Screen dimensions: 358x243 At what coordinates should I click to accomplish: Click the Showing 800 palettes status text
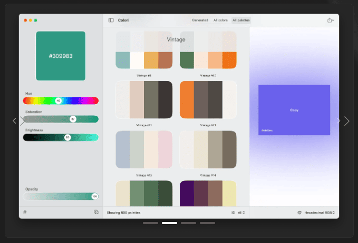(123, 212)
